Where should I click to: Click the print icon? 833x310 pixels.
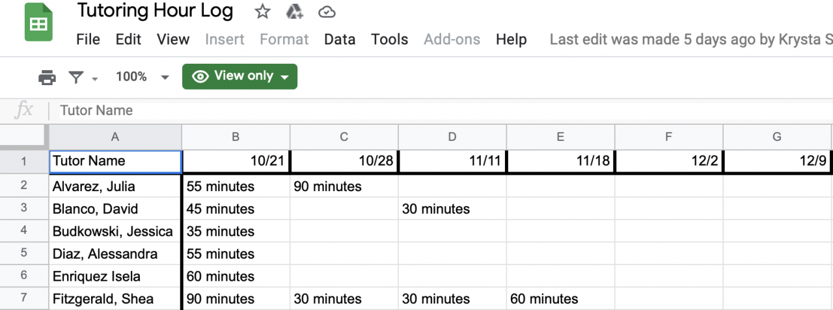point(48,77)
